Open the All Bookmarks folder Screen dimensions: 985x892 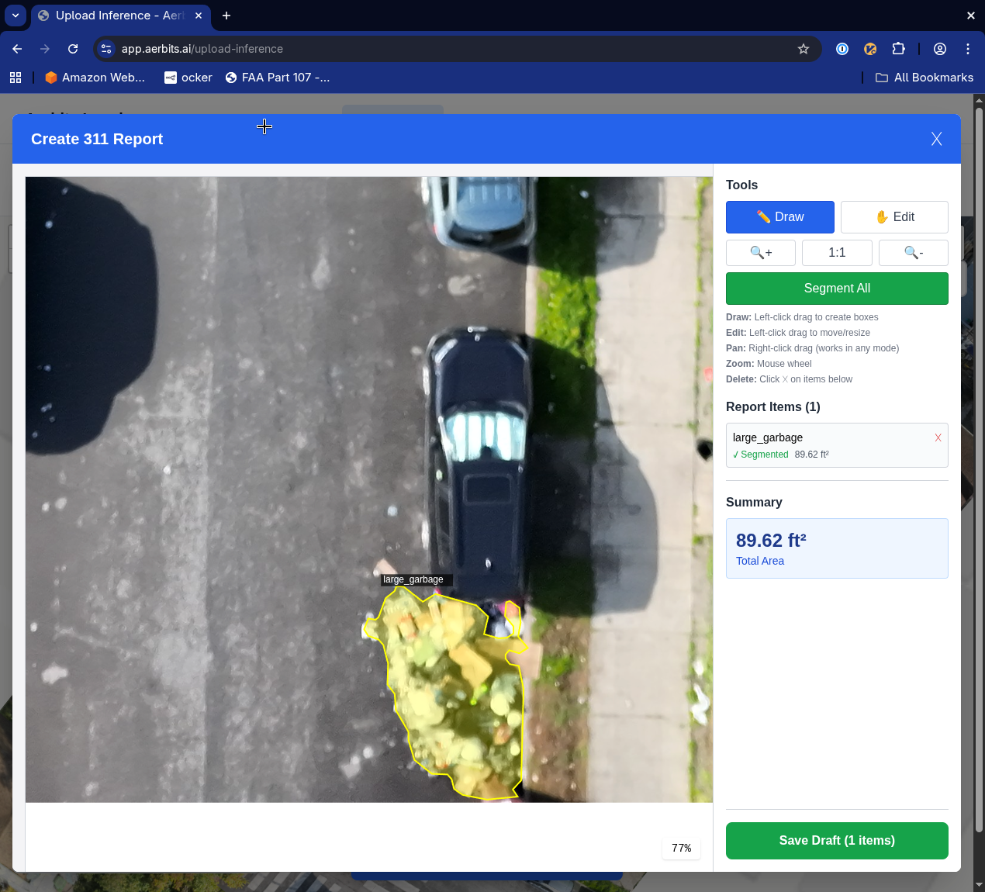pyautogui.click(x=925, y=78)
